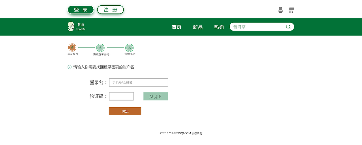Refresh the MUIF captcha image
This screenshot has width=362, height=145.
point(156,96)
